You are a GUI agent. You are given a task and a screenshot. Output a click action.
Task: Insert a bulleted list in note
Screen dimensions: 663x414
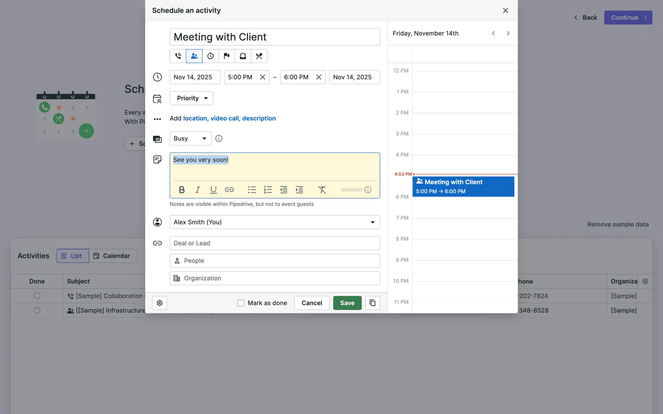coord(252,190)
